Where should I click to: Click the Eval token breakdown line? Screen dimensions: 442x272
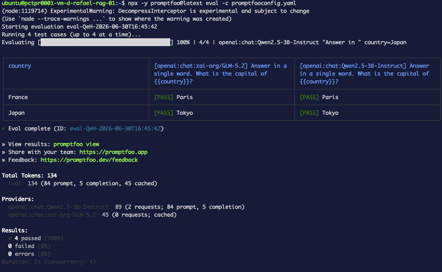pyautogui.click(x=83, y=183)
